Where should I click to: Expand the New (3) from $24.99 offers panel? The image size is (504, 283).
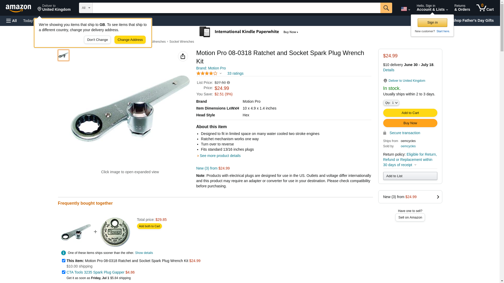click(x=410, y=197)
